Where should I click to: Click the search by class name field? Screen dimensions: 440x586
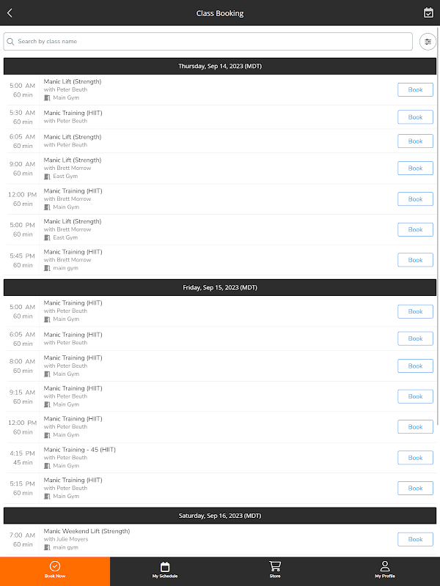[x=213, y=42]
